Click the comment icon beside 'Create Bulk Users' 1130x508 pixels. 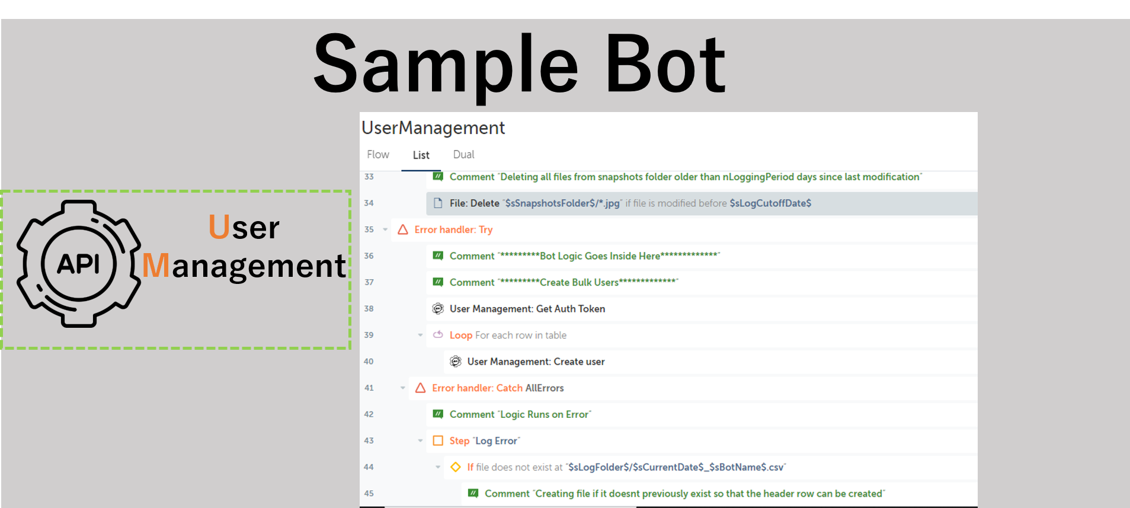click(438, 282)
